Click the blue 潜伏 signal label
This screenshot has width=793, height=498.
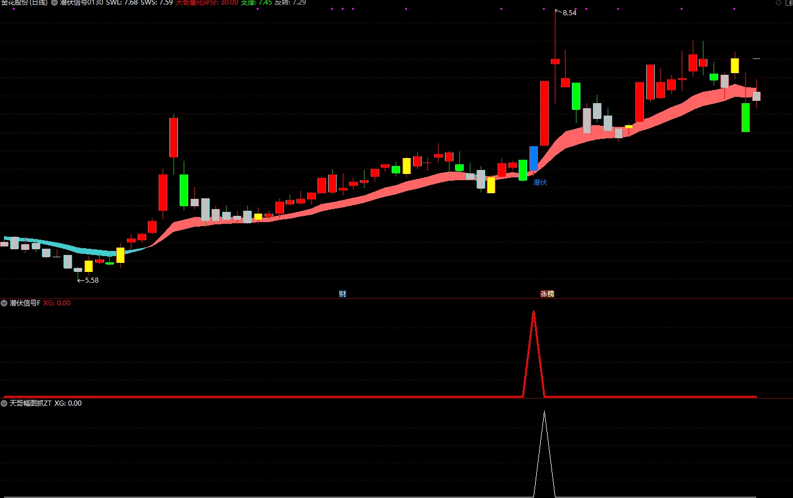pyautogui.click(x=540, y=182)
